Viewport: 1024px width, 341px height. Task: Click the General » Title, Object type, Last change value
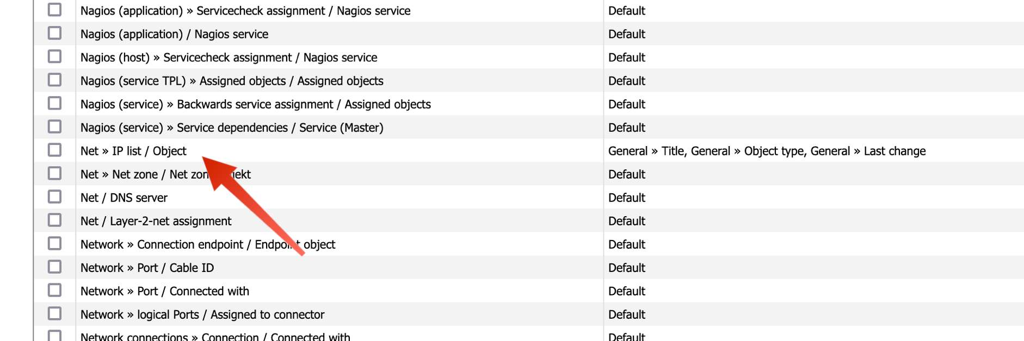(767, 151)
